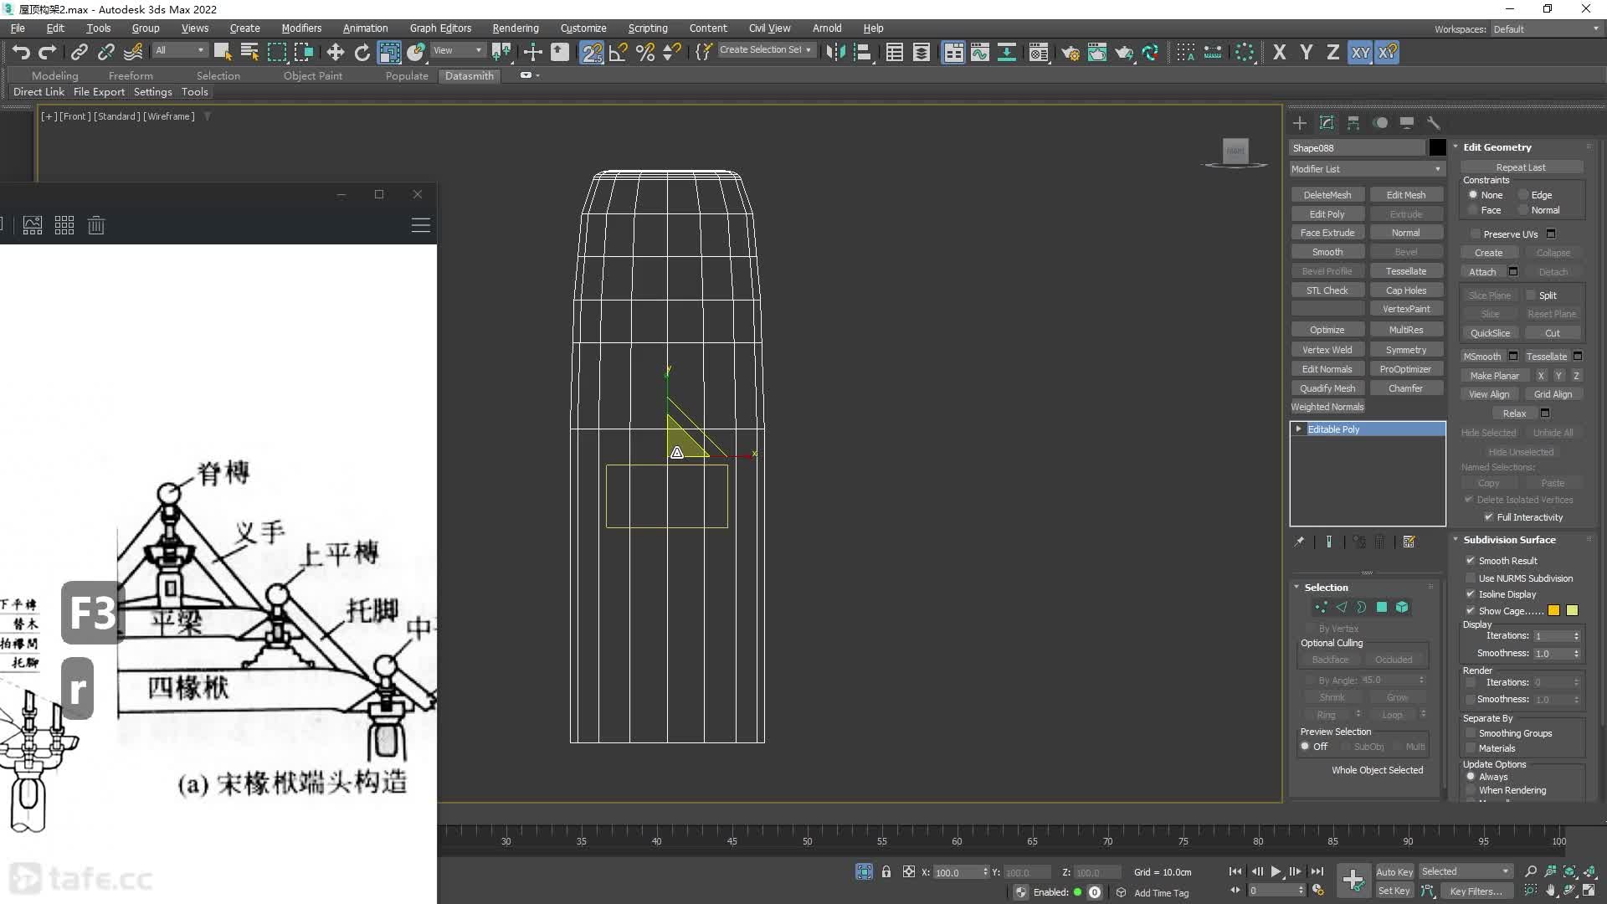Toggle Smooth Result checkbox
The image size is (1607, 904).
click(x=1471, y=560)
